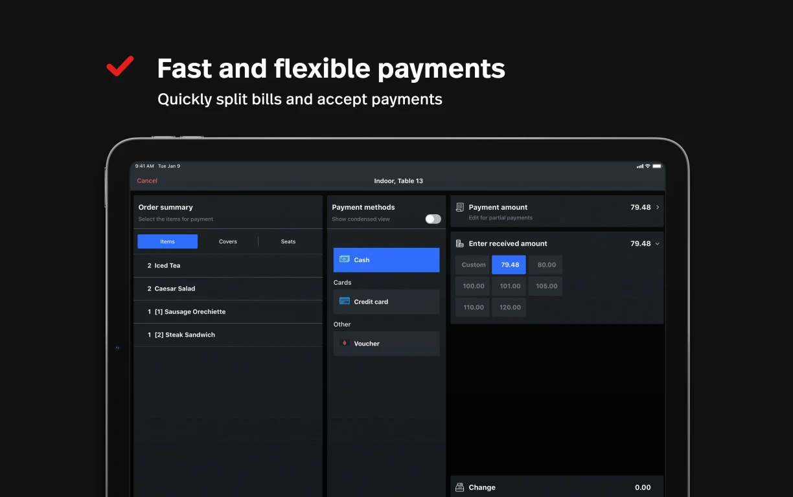
Task: Select the Sausage Orechiette item row
Action: click(x=228, y=312)
